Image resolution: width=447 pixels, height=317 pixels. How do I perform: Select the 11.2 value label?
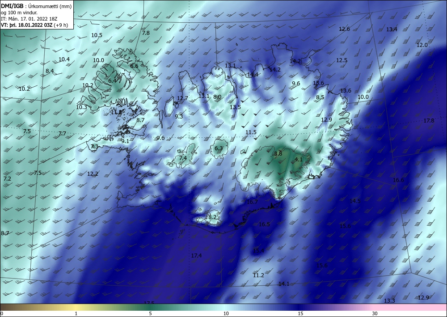[x=258, y=275]
